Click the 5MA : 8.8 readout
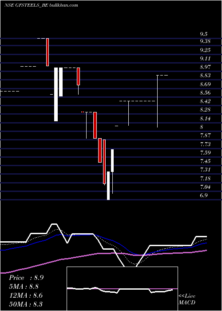222x311 pixels. coord(24,287)
